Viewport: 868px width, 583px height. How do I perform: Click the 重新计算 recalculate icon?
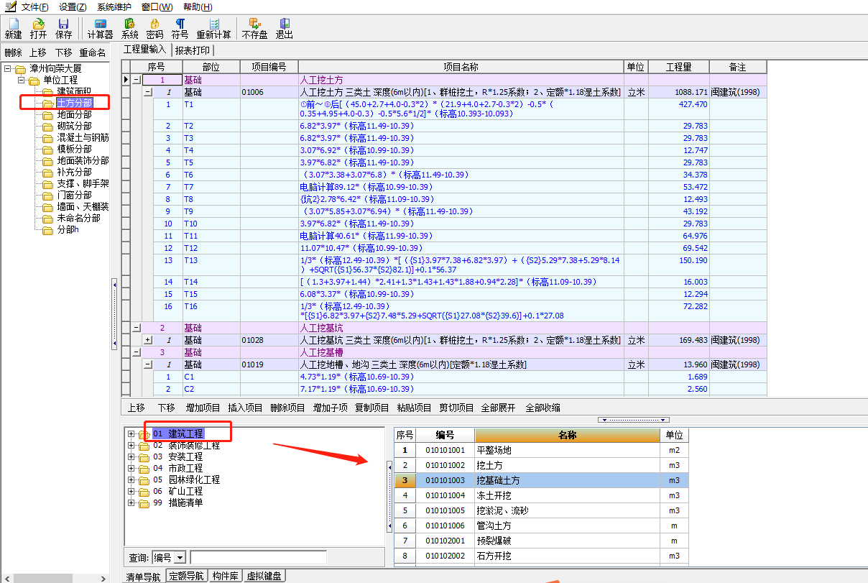[x=213, y=28]
